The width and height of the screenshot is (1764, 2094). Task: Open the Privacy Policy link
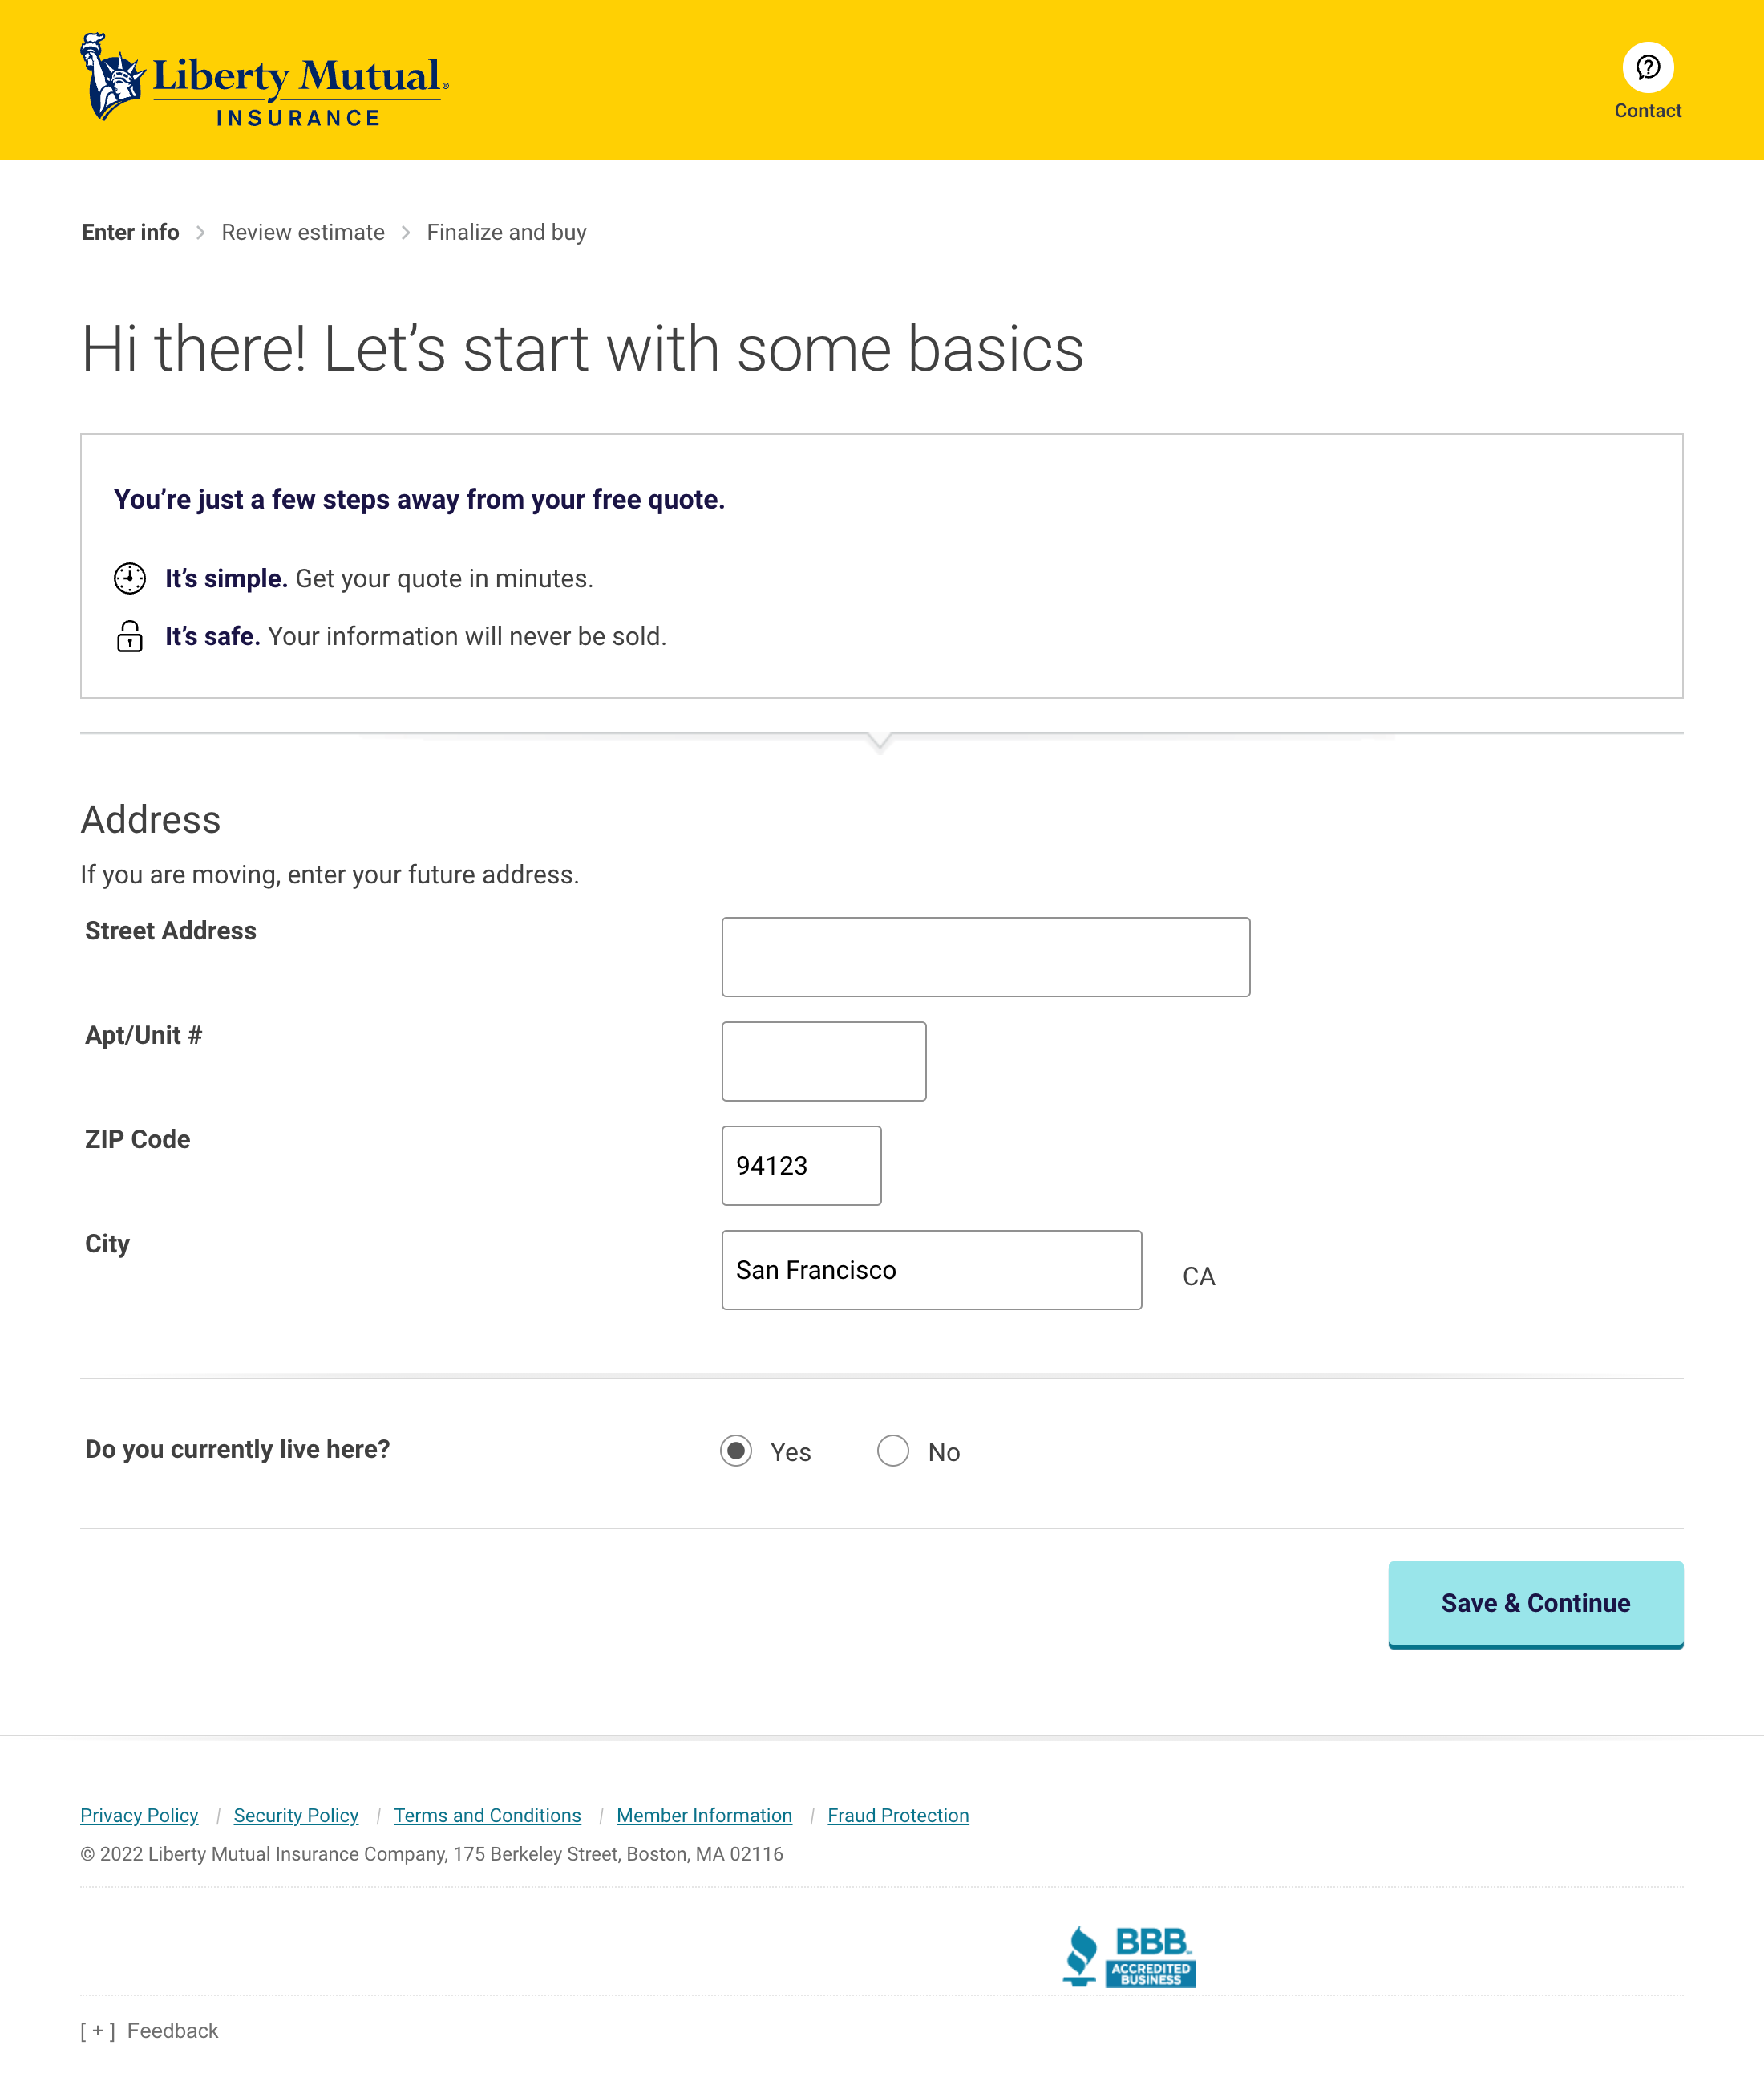pyautogui.click(x=139, y=1816)
